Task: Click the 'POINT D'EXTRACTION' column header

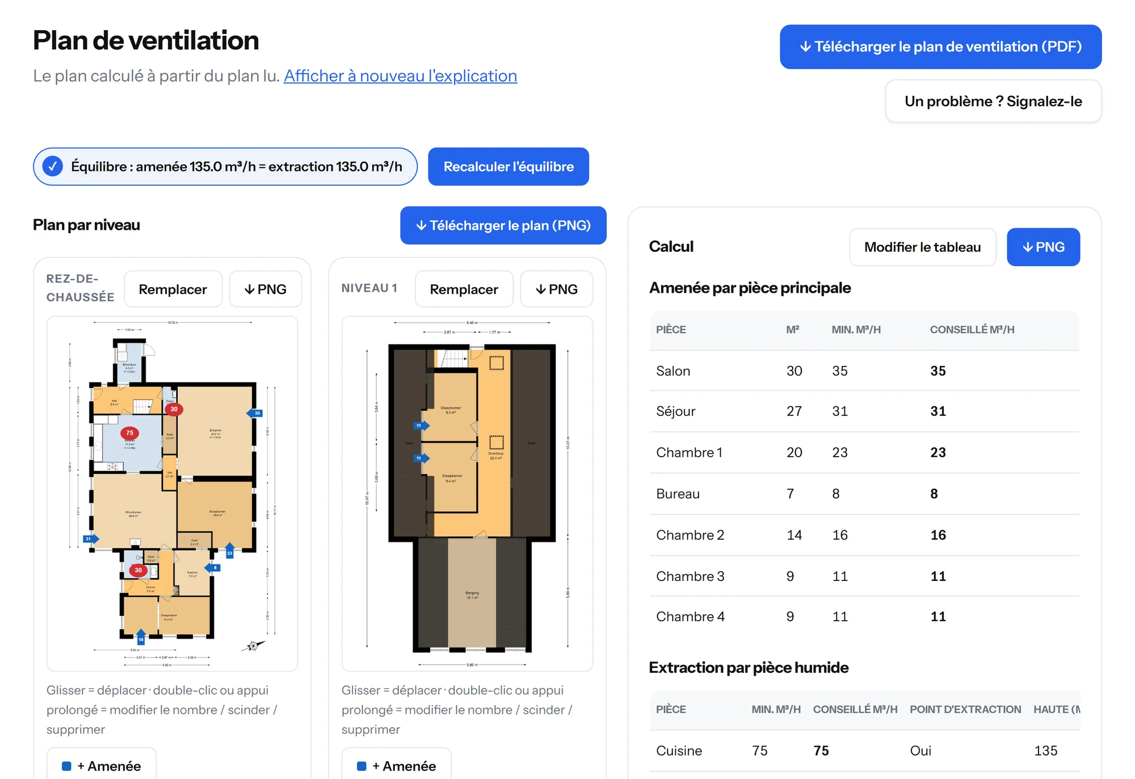Action: 965,709
